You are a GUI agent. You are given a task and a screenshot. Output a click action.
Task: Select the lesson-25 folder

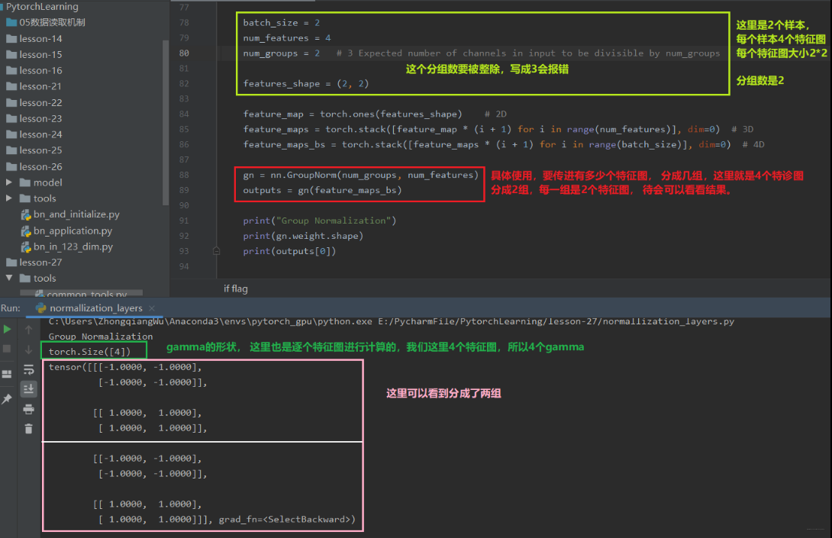pos(40,150)
